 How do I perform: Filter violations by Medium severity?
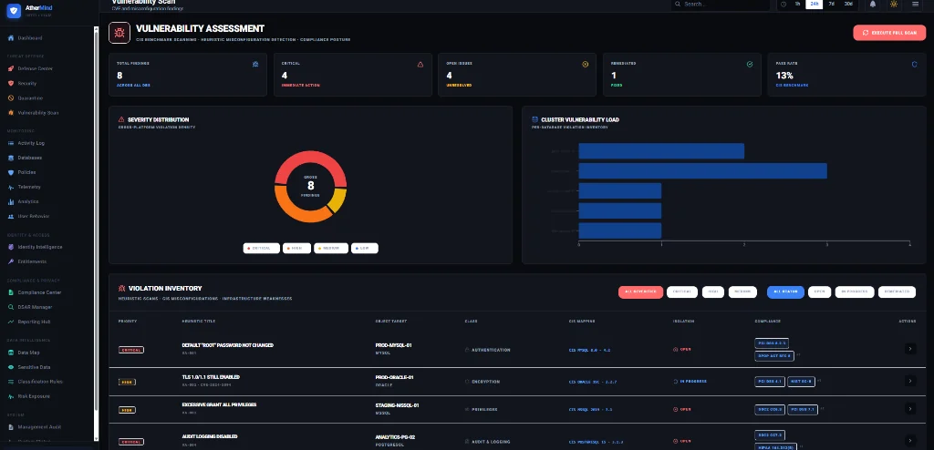[742, 292]
